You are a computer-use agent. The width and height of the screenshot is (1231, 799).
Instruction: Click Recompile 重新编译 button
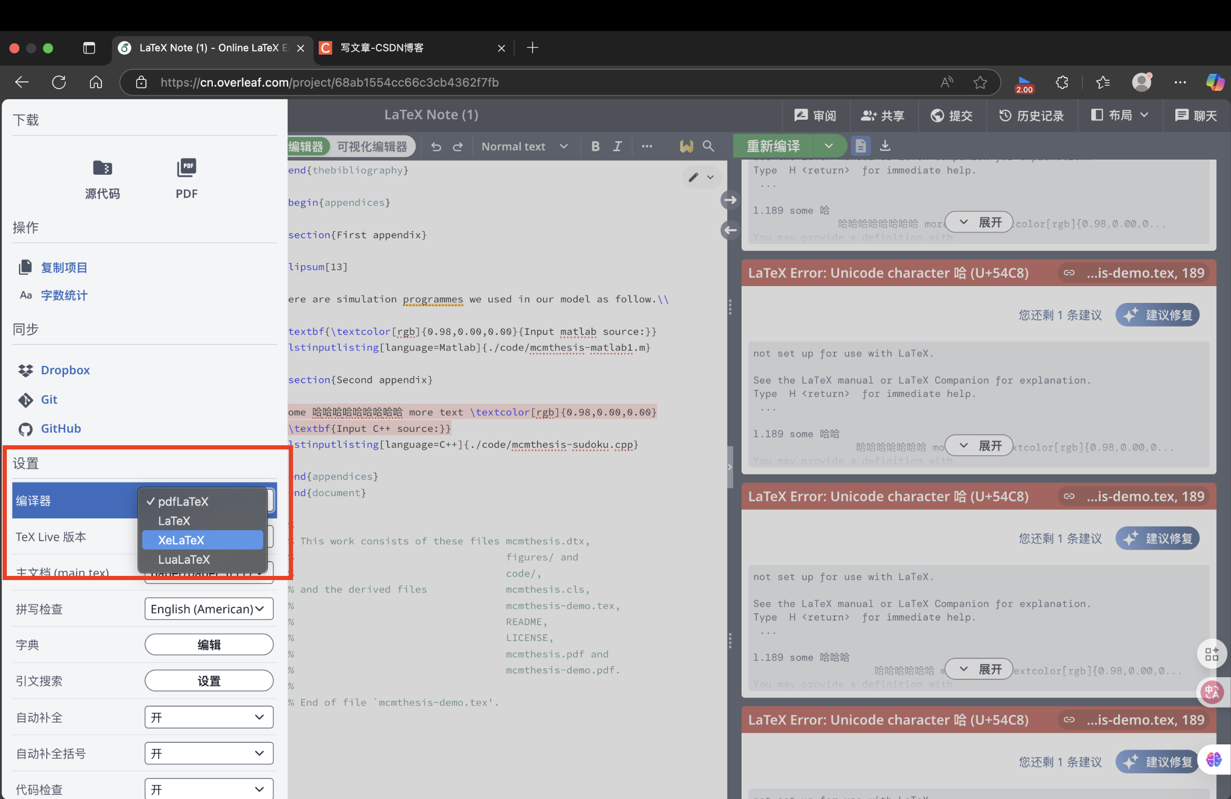(773, 146)
